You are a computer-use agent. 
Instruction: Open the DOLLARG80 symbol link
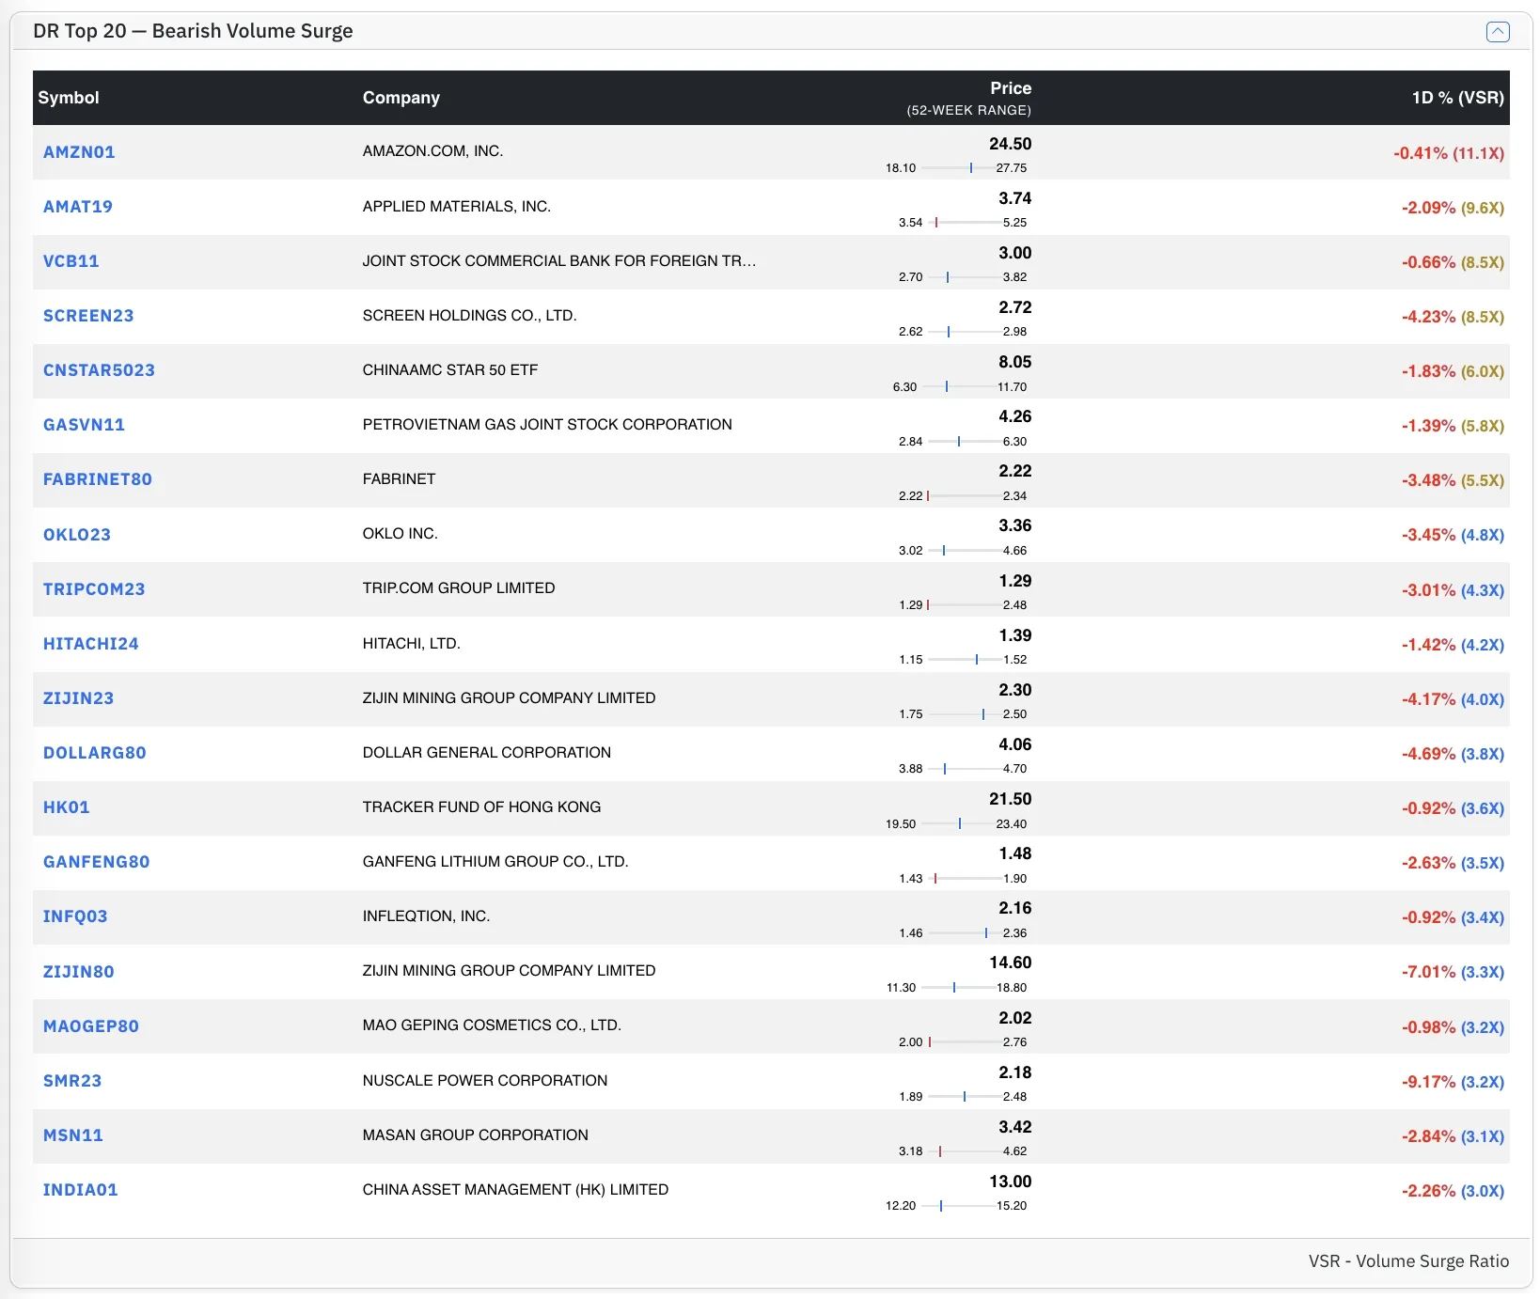[95, 753]
